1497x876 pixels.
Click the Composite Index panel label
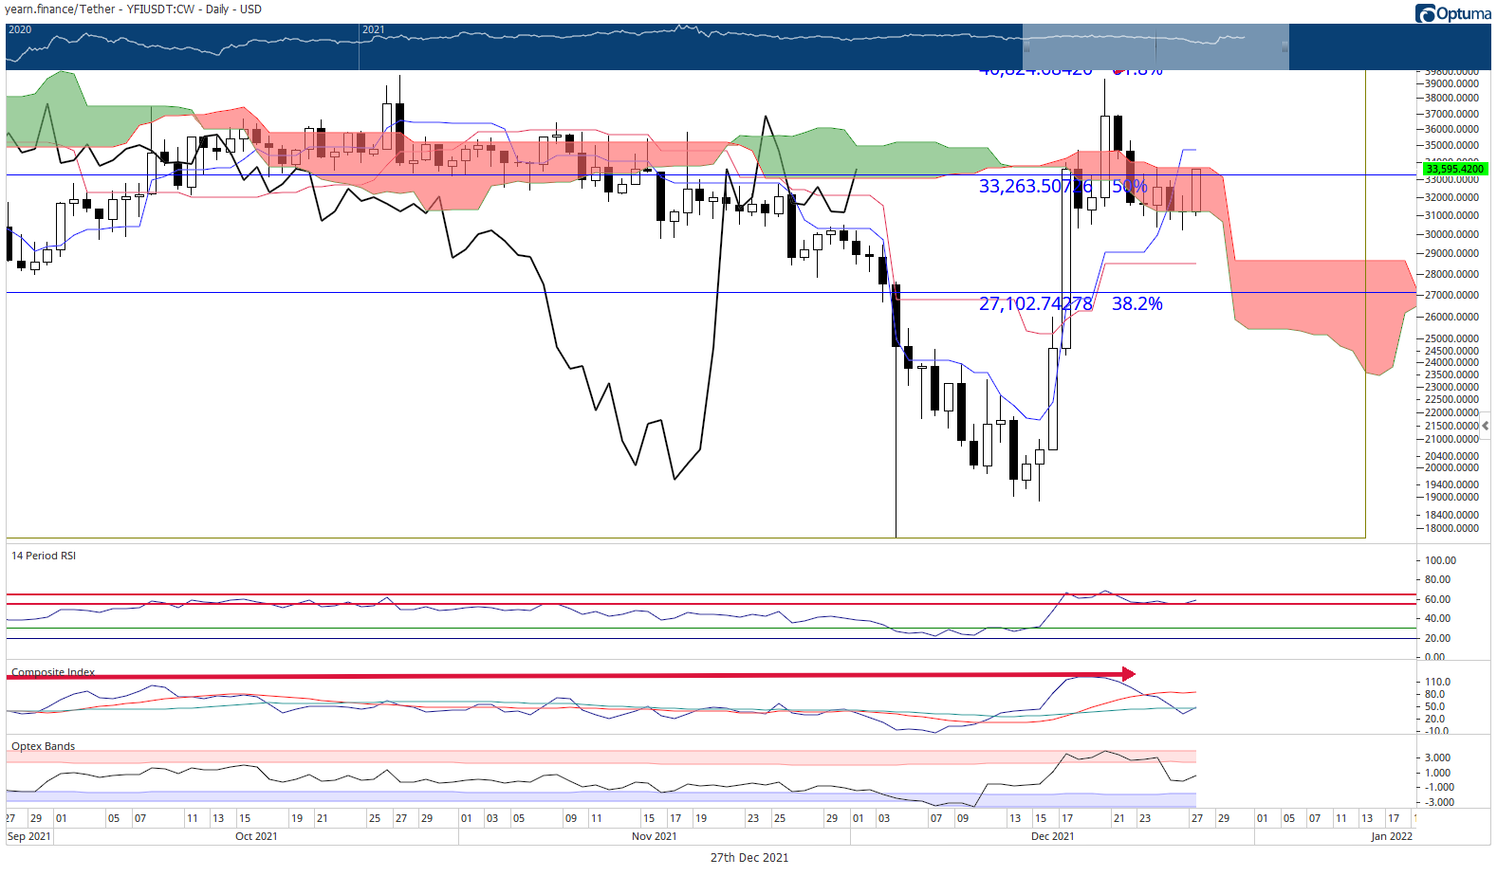pos(53,672)
